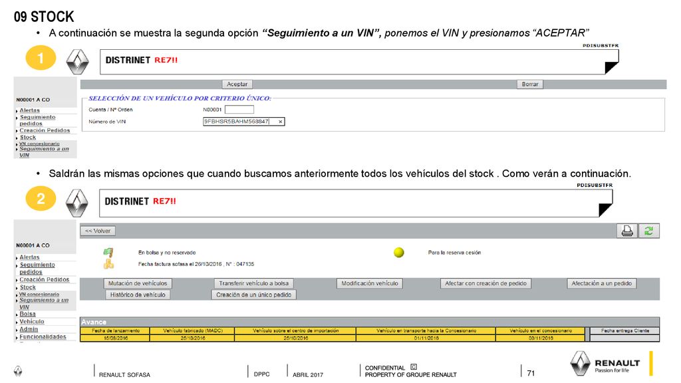Click the yellow circle beside 'Para la reserva cesión'

[399, 252]
